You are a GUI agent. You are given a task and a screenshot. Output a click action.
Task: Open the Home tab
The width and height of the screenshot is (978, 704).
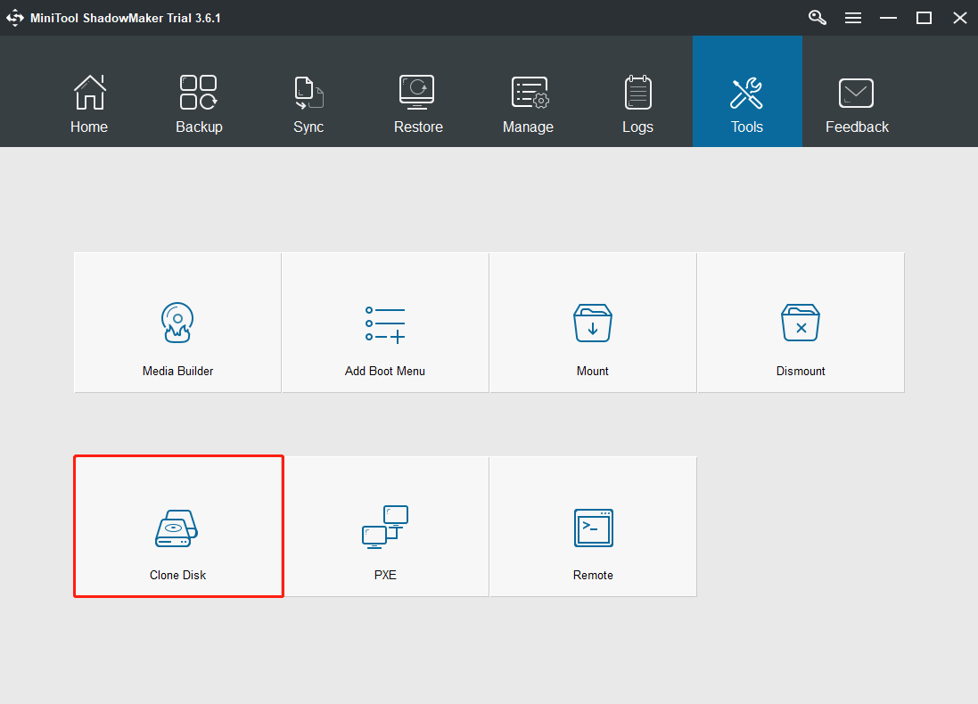(x=89, y=92)
